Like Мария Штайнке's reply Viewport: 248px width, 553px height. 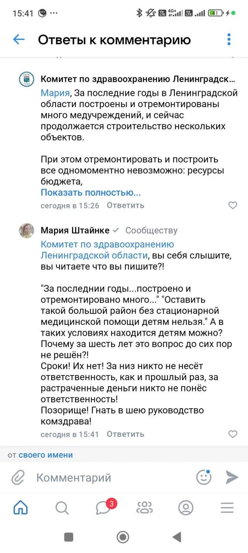[232, 434]
